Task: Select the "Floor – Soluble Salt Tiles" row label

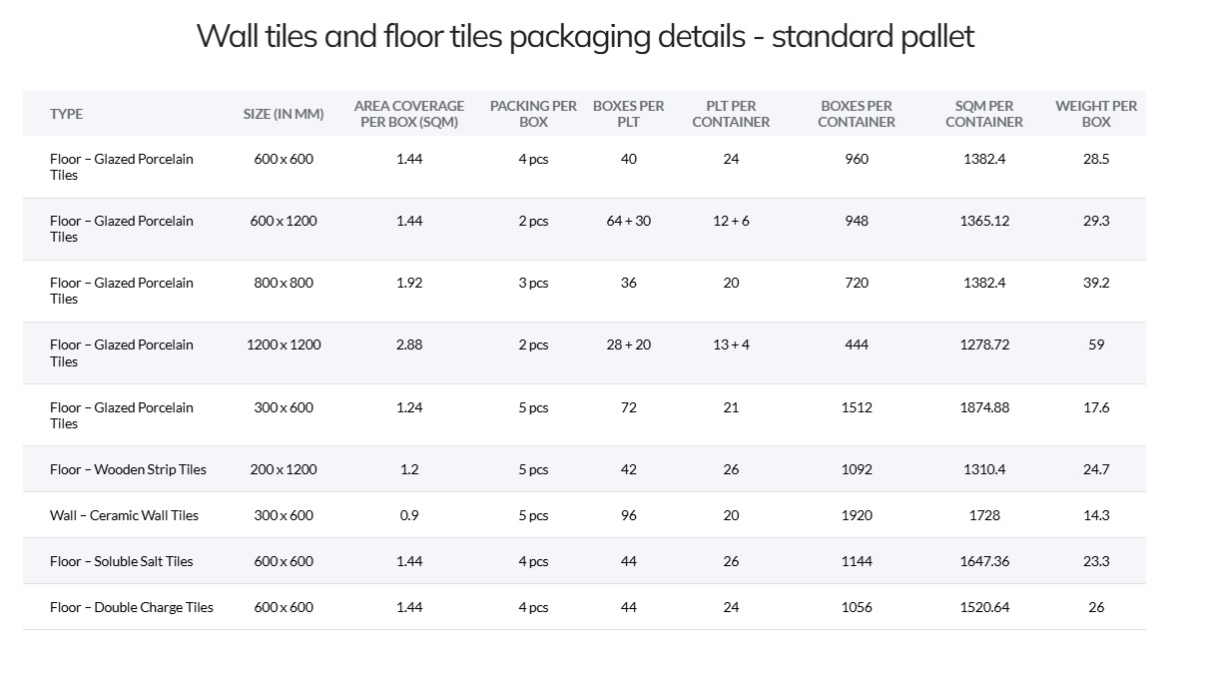Action: point(122,561)
